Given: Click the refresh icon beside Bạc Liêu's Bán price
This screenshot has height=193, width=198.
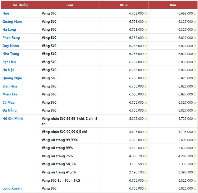Looking at the screenshot, I should 195,62.
